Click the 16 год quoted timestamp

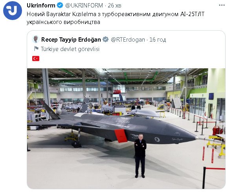coord(158,40)
